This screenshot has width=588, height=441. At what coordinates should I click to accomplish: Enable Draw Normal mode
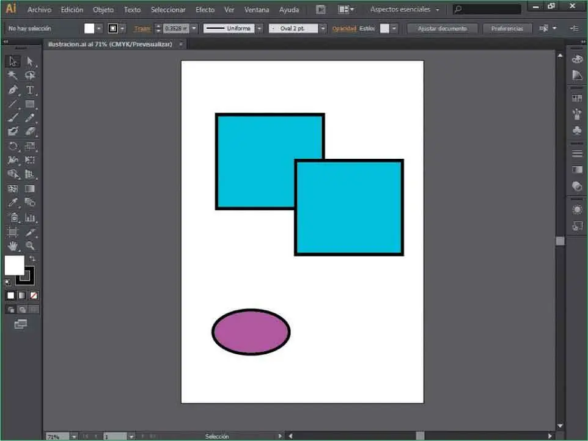[x=11, y=310]
